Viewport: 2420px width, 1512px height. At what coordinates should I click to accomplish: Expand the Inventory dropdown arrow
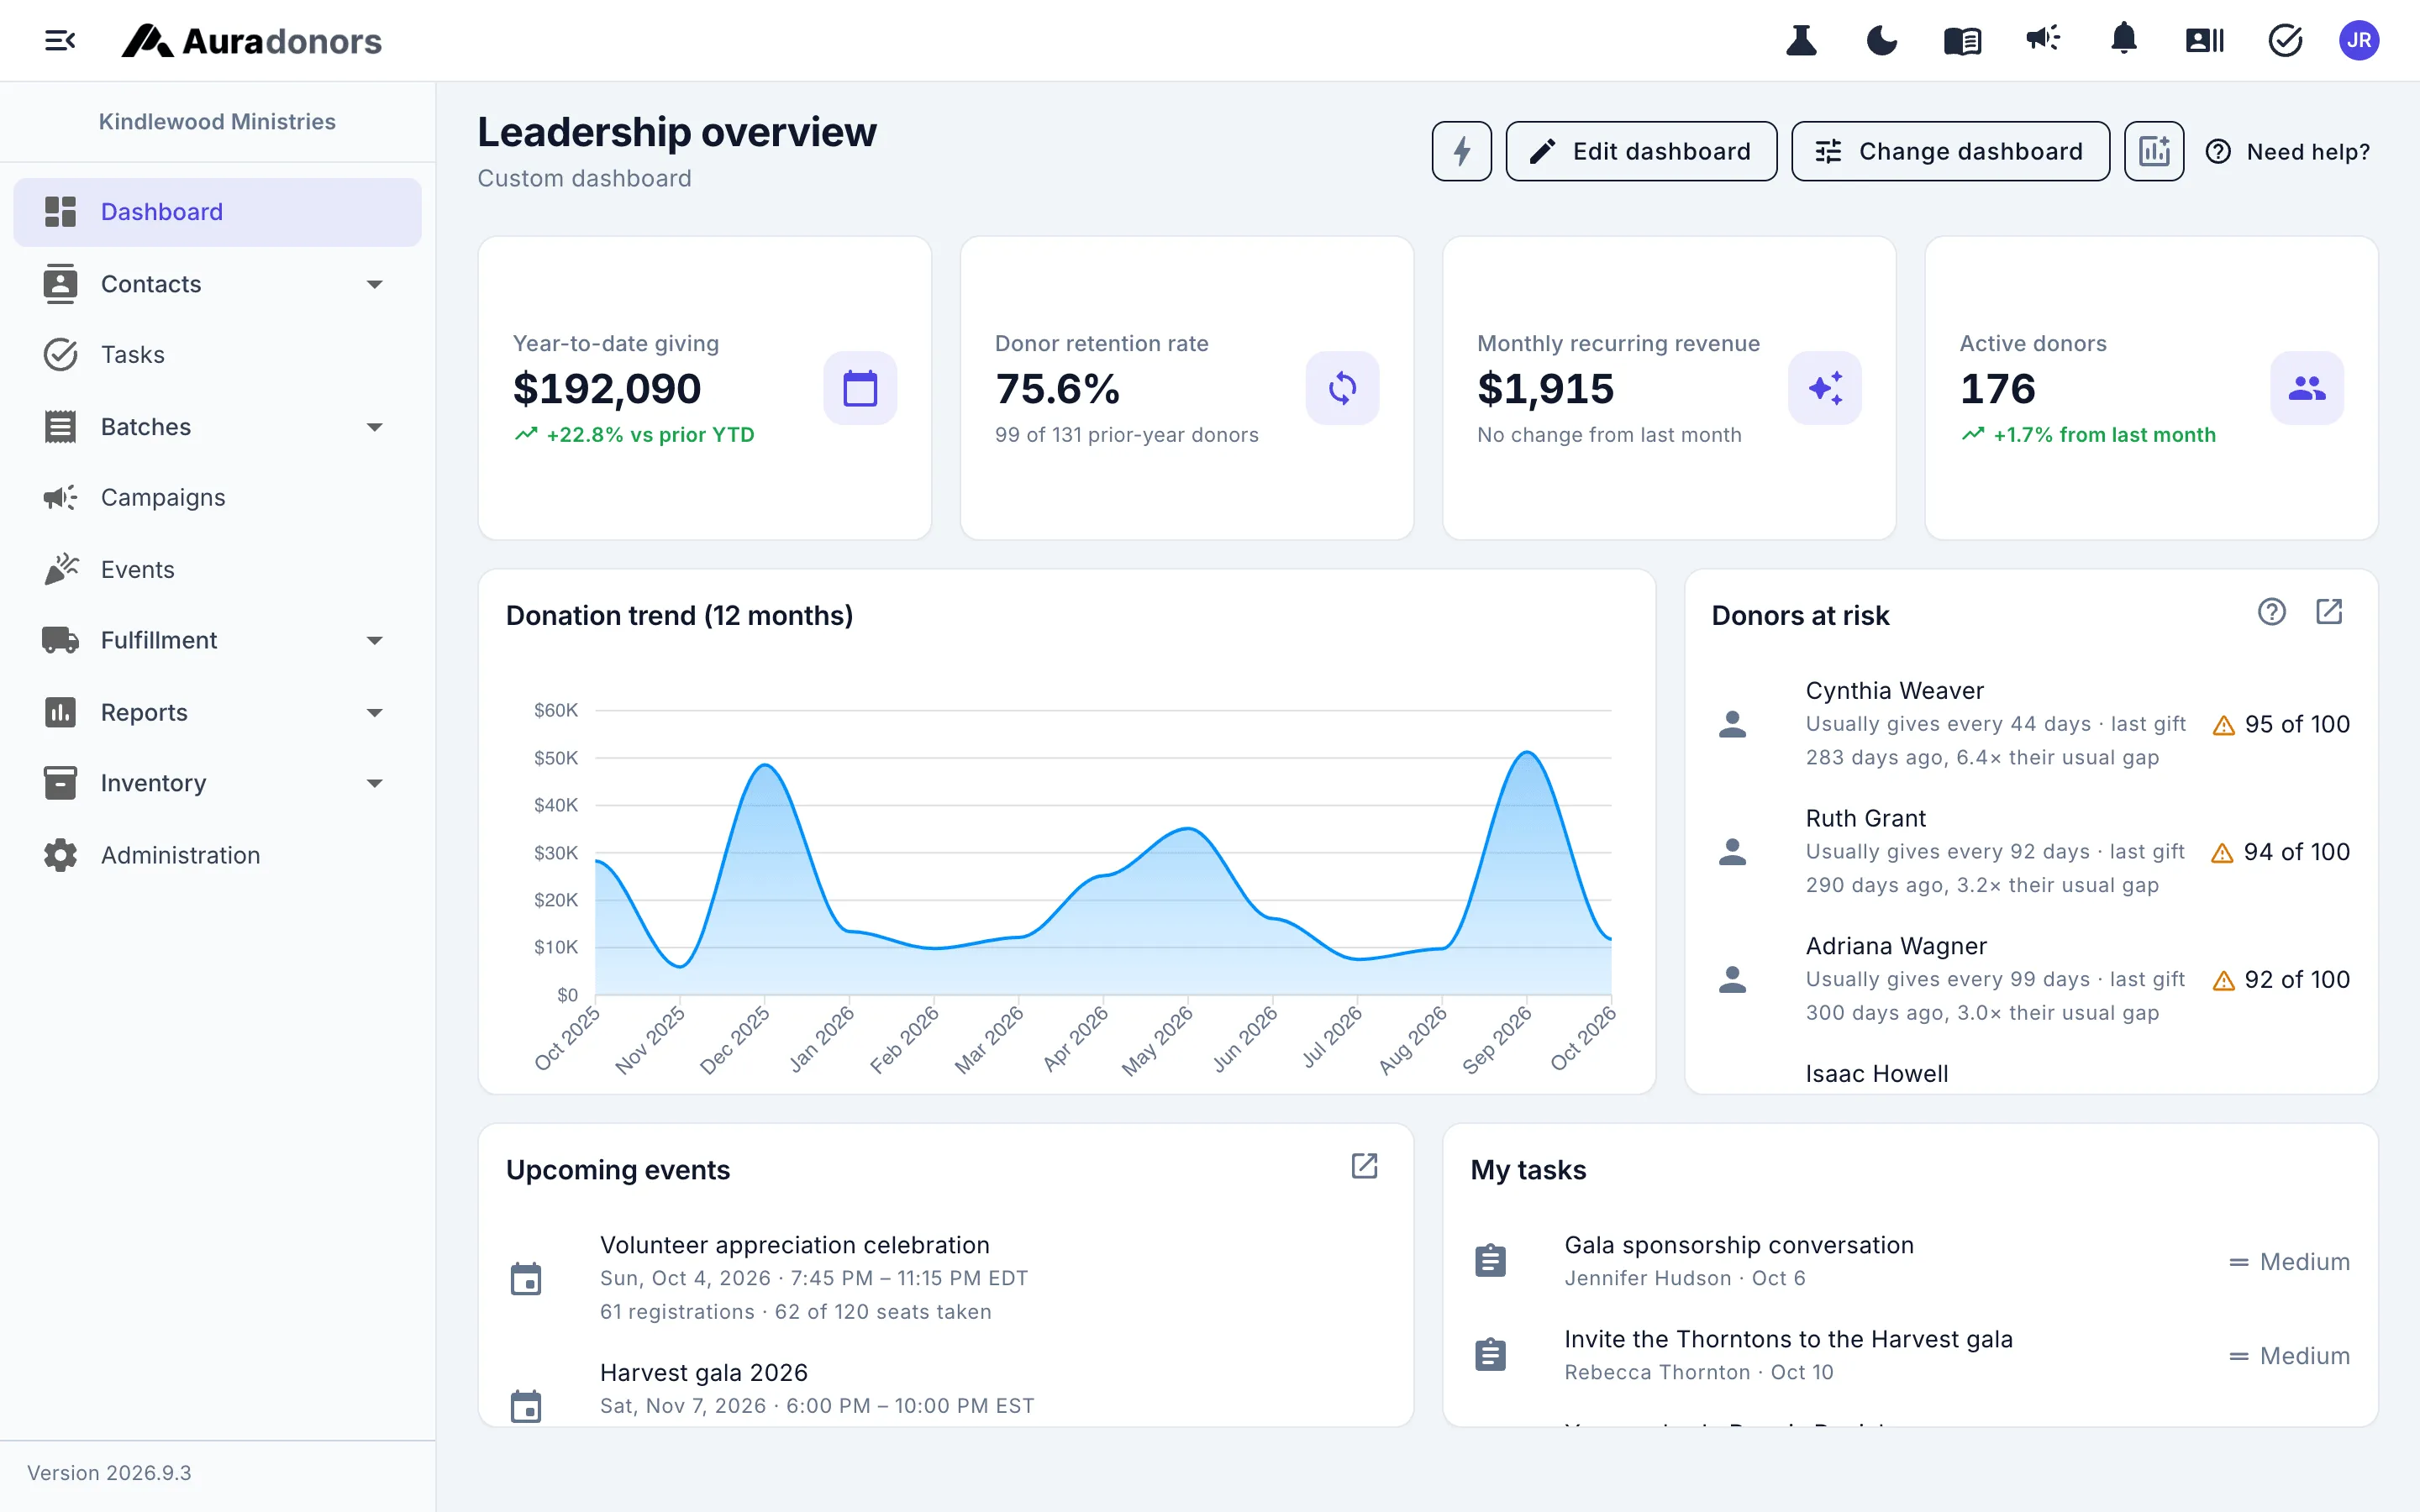(x=375, y=783)
